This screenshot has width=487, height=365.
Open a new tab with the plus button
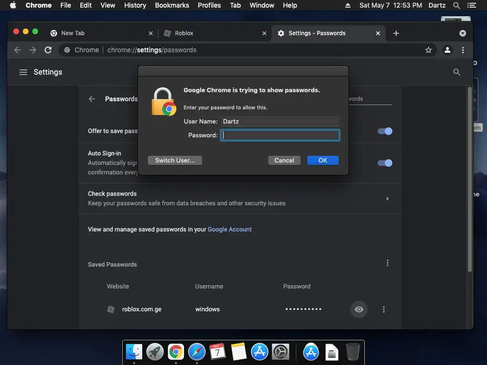396,33
